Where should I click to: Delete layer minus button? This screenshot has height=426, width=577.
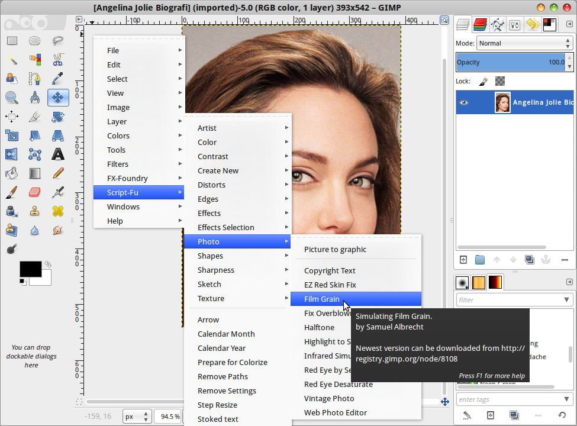point(565,260)
